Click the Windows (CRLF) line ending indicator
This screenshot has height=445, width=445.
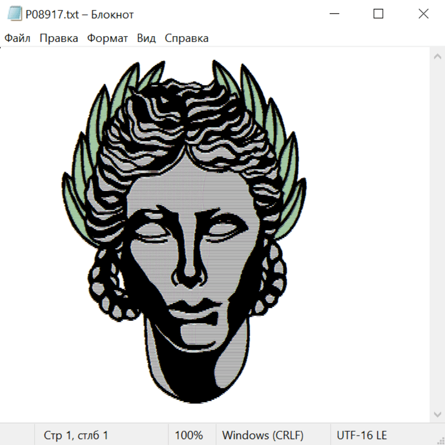pos(263,436)
